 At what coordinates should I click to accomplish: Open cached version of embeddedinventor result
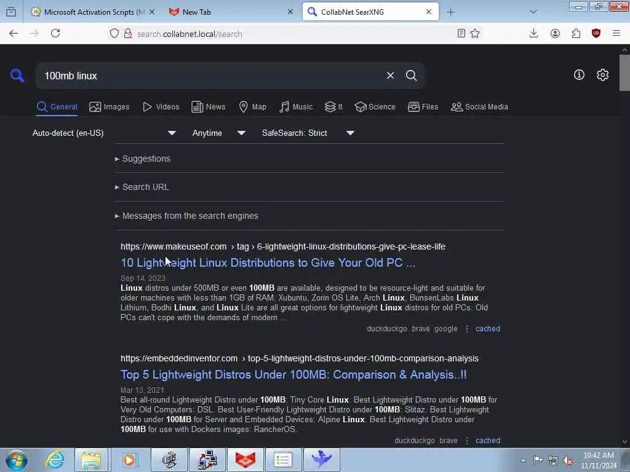[x=488, y=440]
